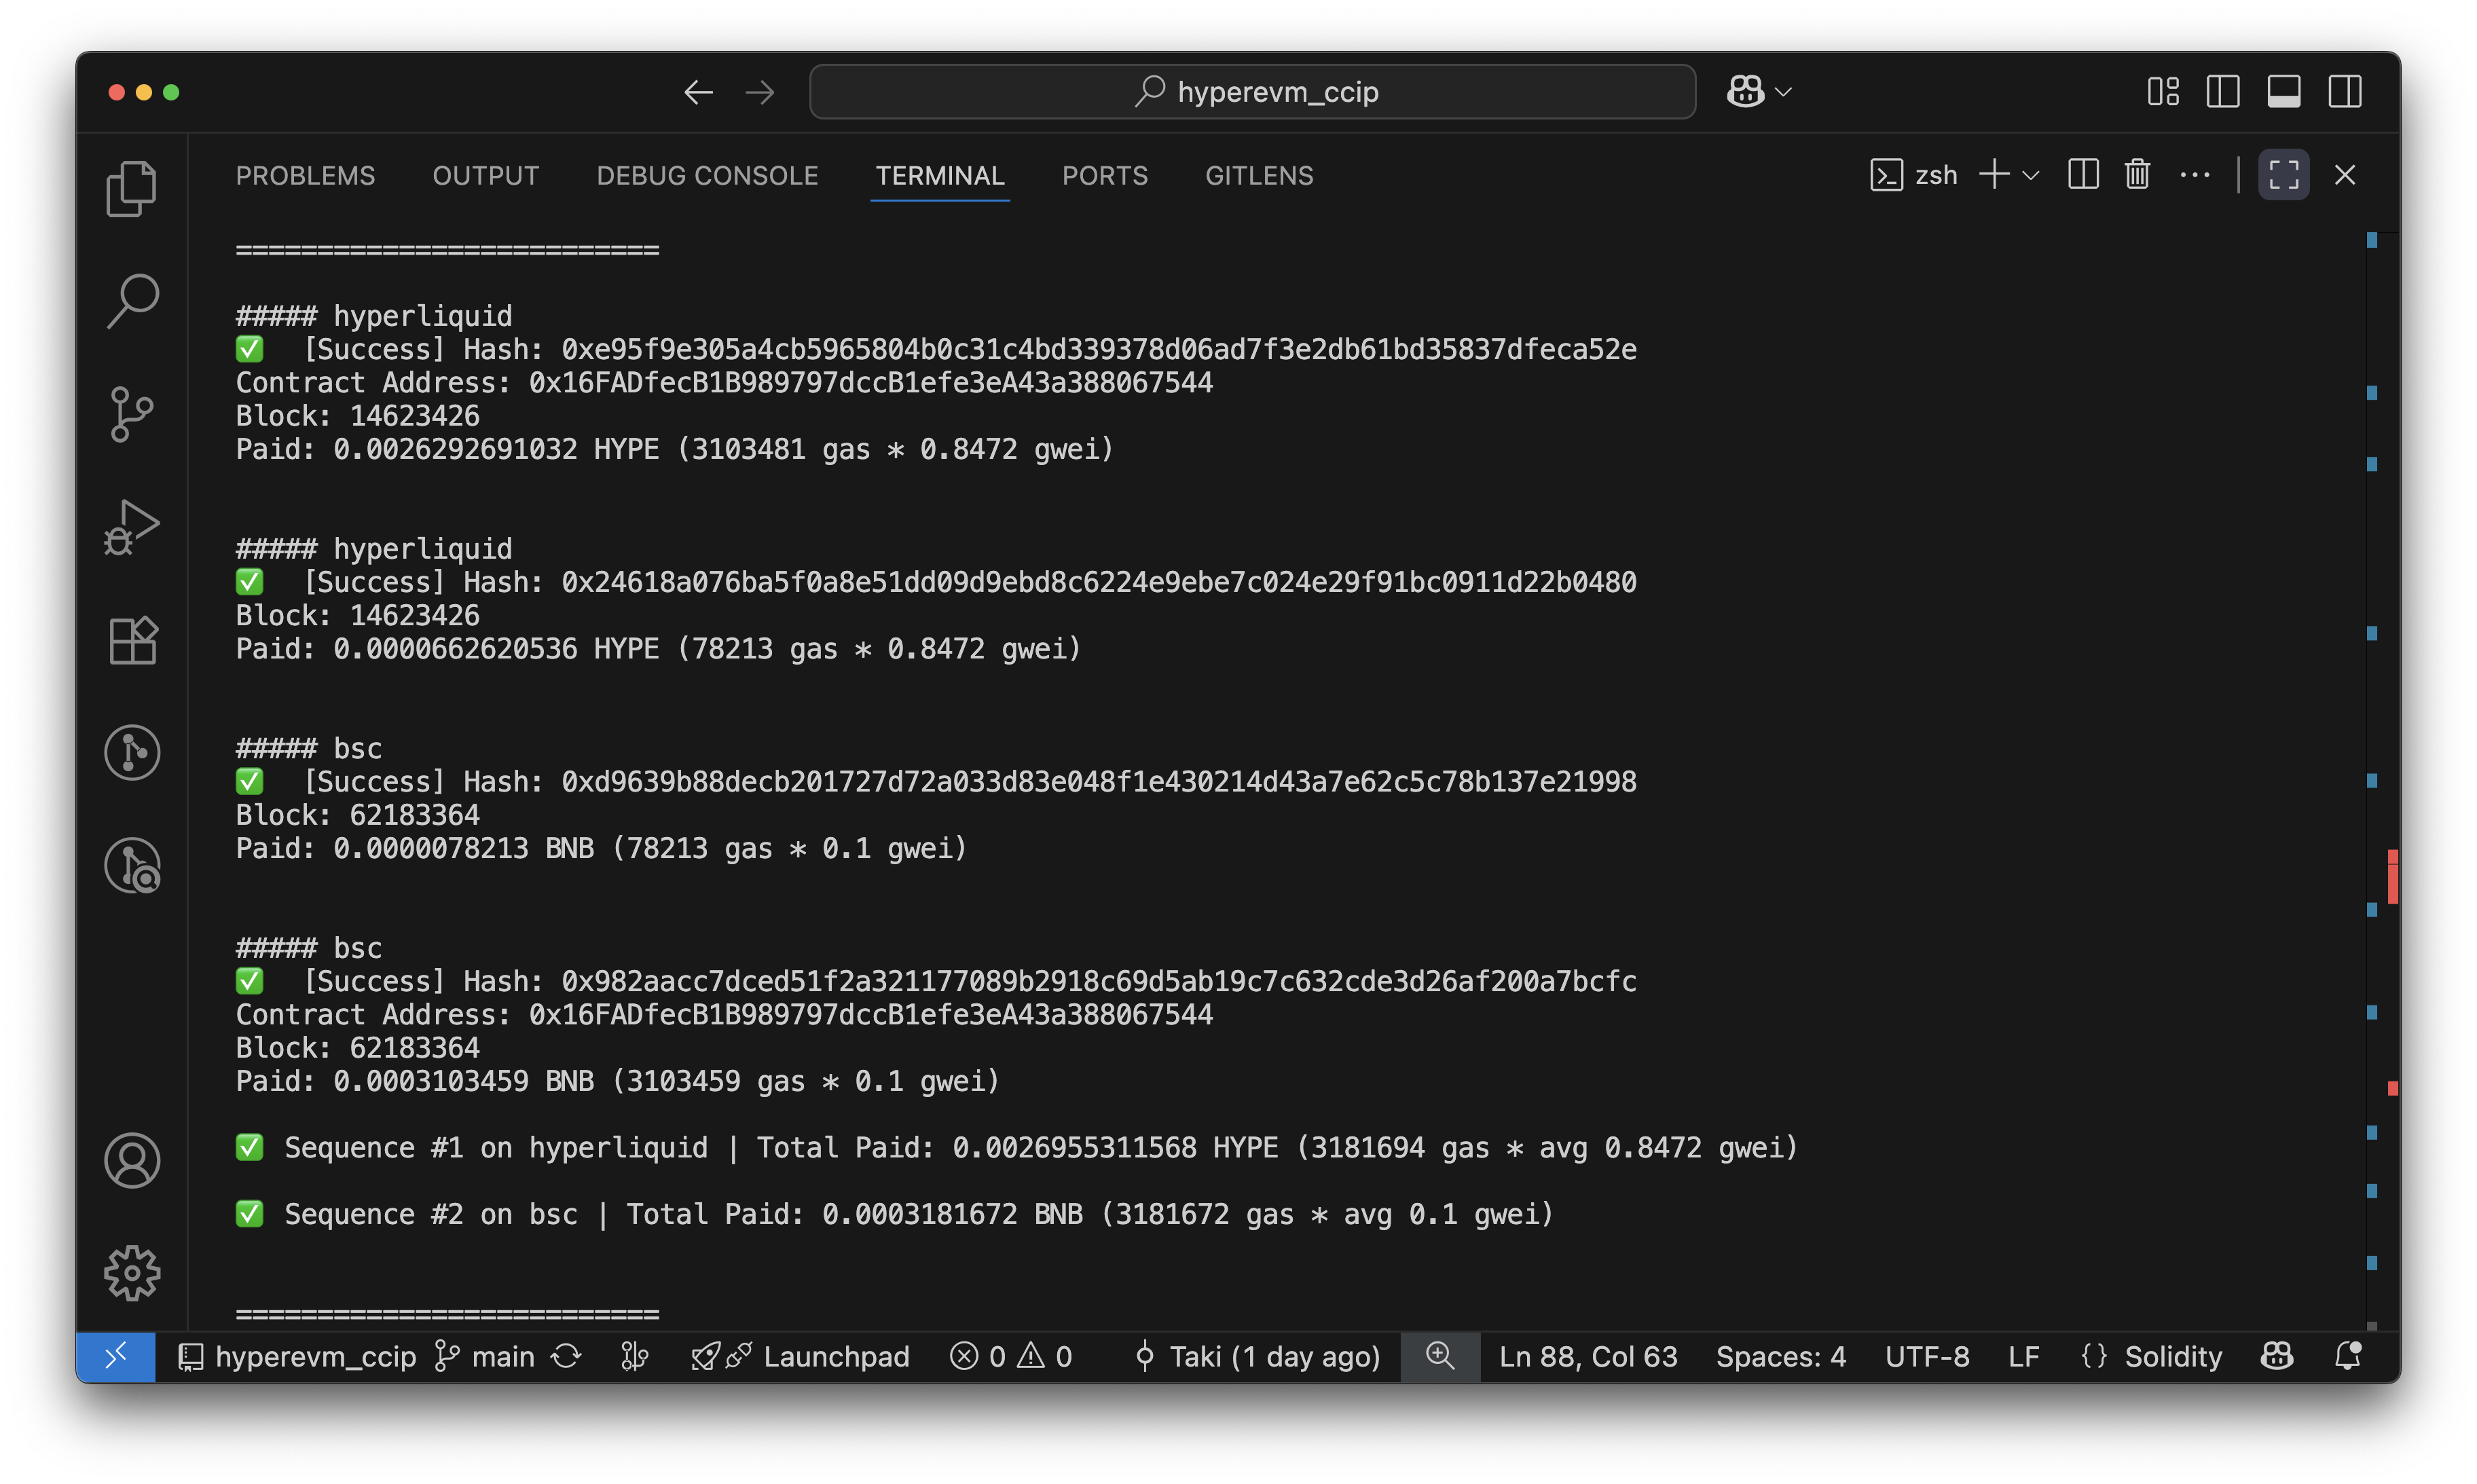The width and height of the screenshot is (2477, 1484).
Task: Select Solidity language mode in status bar
Action: coord(2172,1357)
